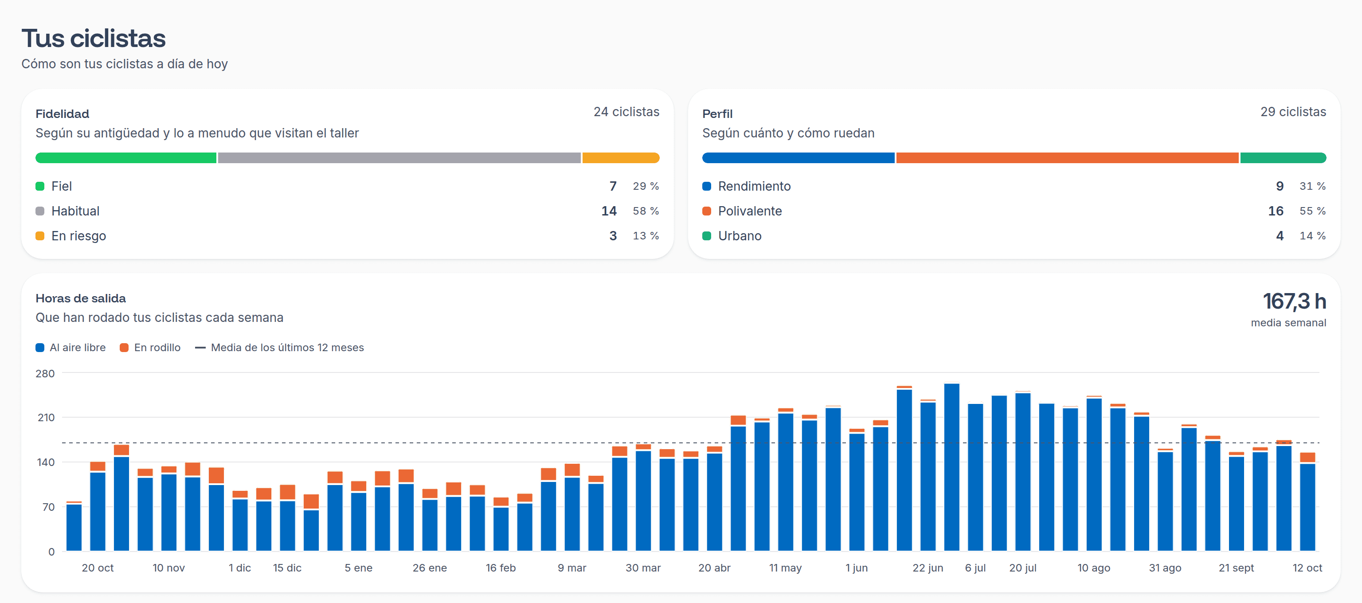Click the 55 % value for Polivalente
The image size is (1362, 603).
coord(1312,211)
